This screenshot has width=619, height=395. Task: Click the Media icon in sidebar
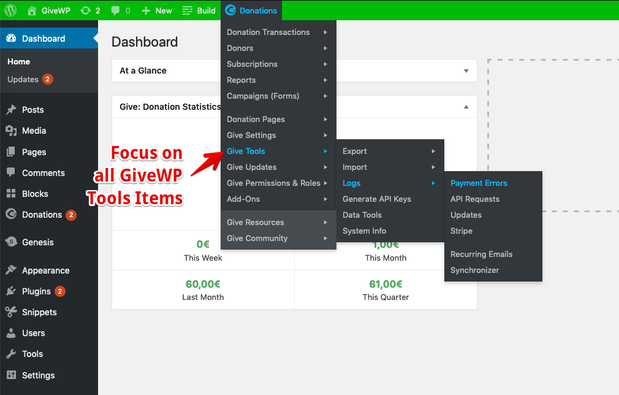tap(11, 131)
